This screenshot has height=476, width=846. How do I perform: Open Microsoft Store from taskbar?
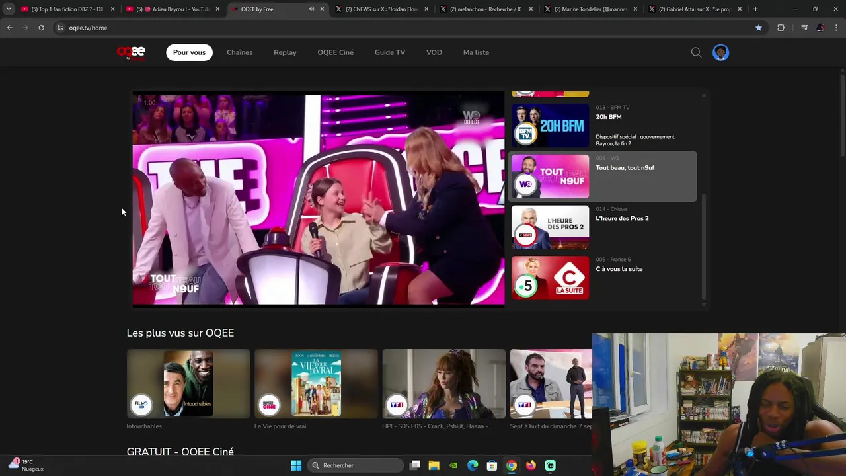[x=492, y=465]
